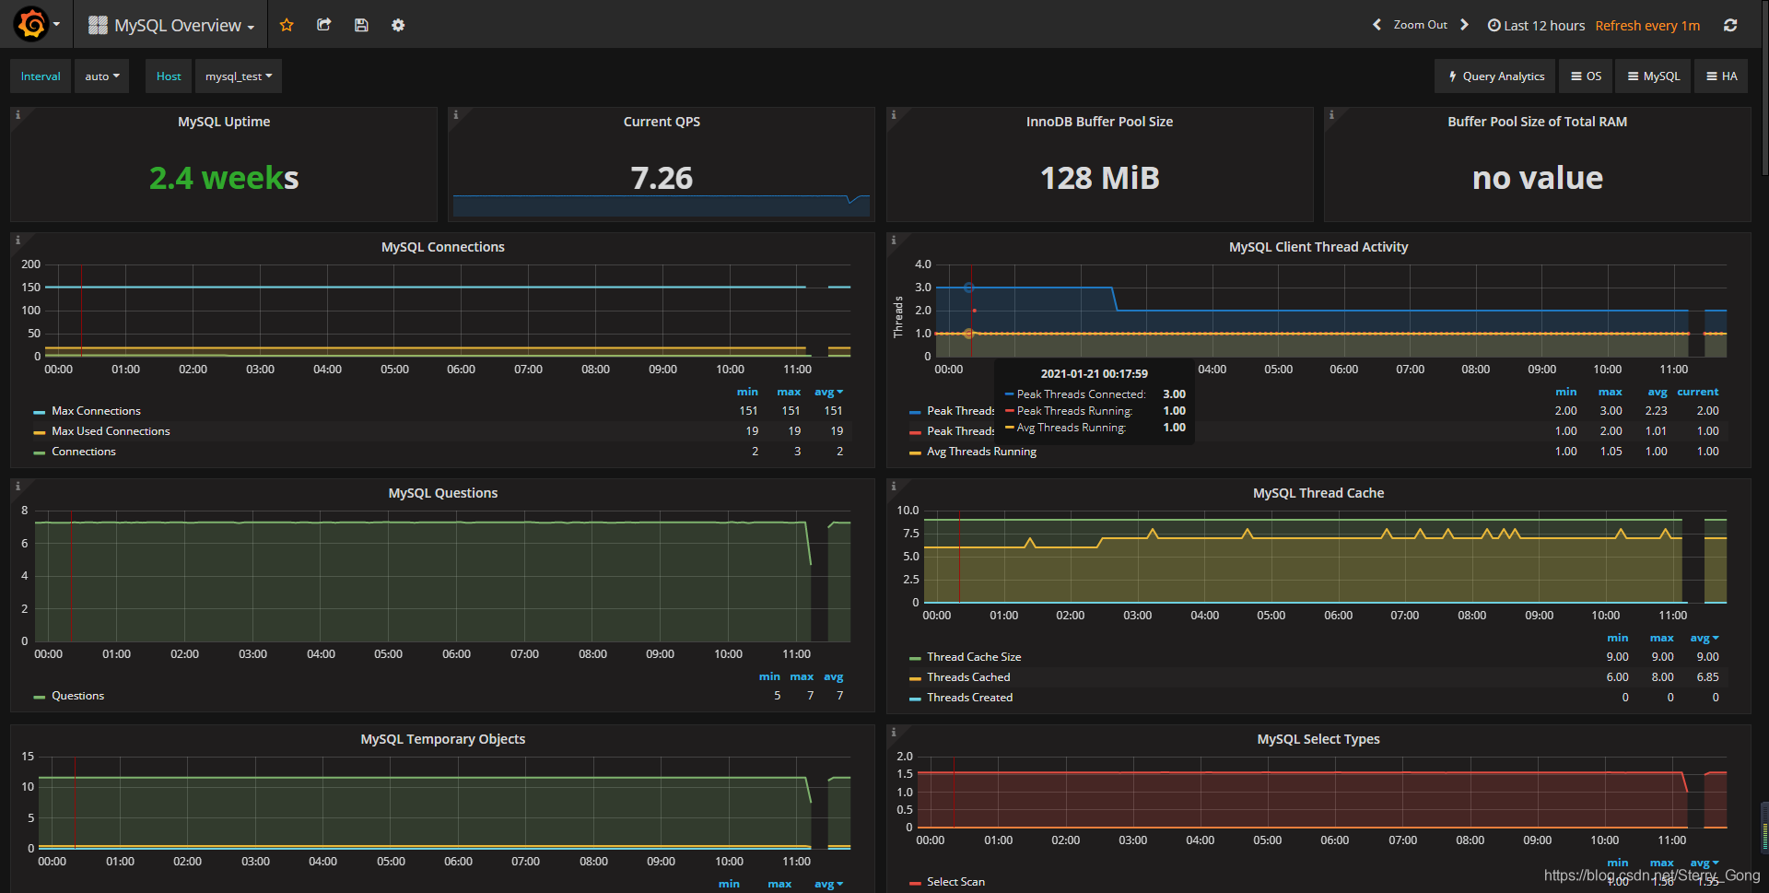Click the 2.4 weeks uptime value
The height and width of the screenshot is (893, 1769).
click(224, 178)
